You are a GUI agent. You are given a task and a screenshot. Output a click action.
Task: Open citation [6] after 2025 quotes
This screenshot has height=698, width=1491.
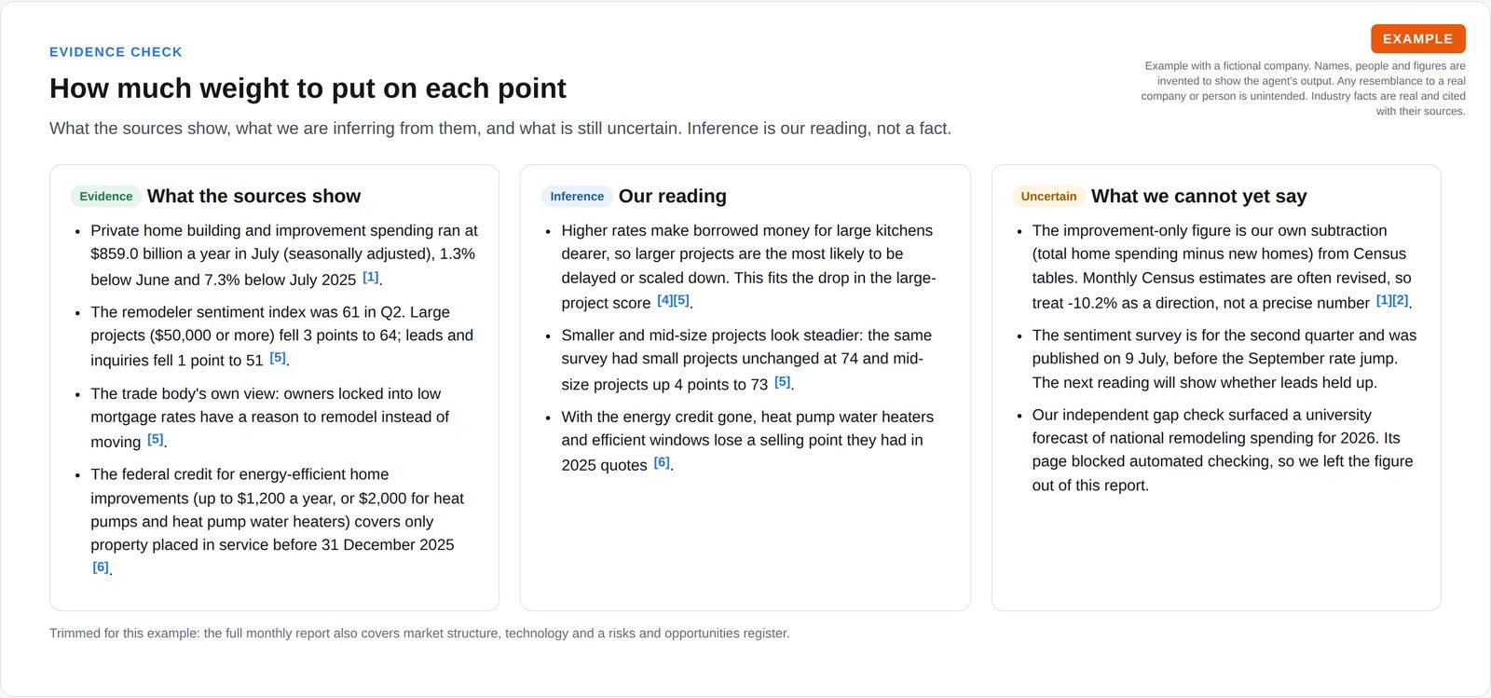(x=662, y=462)
